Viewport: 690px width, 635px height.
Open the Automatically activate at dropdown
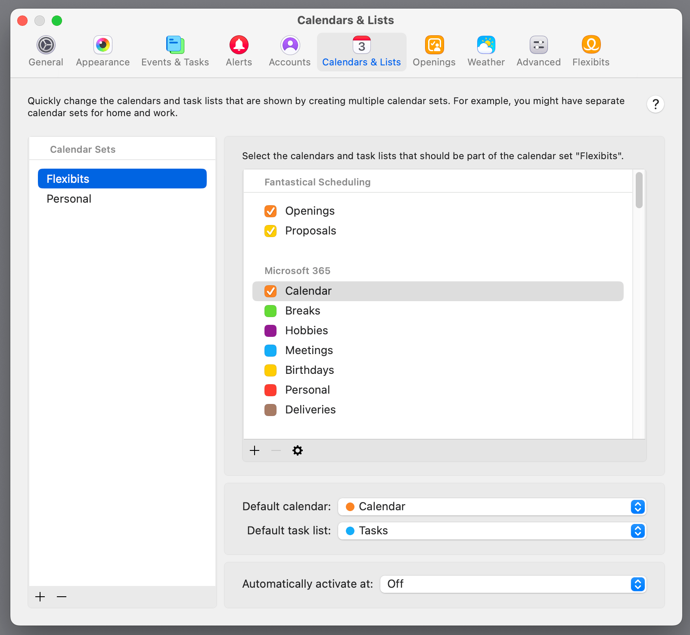coord(513,584)
